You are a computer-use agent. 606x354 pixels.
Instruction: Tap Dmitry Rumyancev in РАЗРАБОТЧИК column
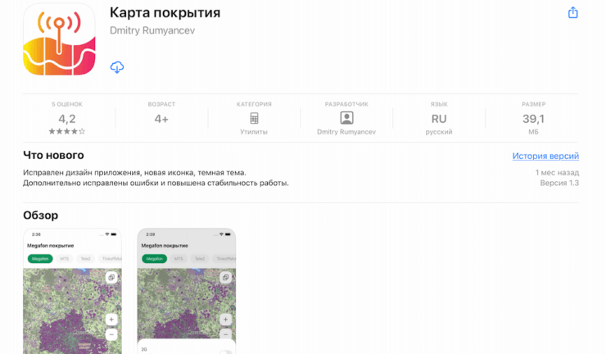coord(346,132)
